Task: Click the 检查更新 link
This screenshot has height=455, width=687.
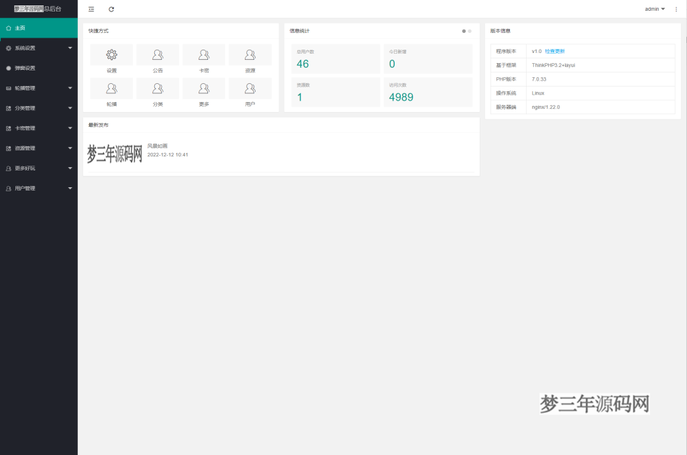Action: pyautogui.click(x=555, y=51)
